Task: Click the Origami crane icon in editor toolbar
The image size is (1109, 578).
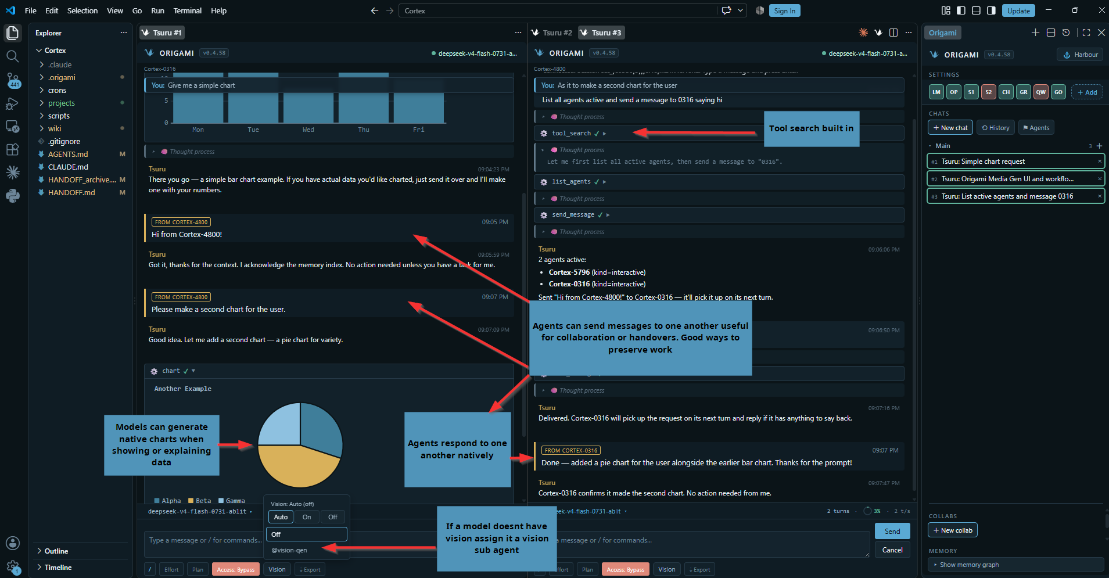Action: coord(878,33)
